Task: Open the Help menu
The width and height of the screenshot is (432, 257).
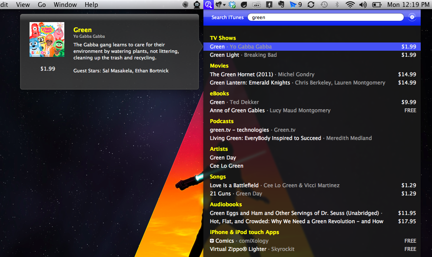Action: point(91,4)
